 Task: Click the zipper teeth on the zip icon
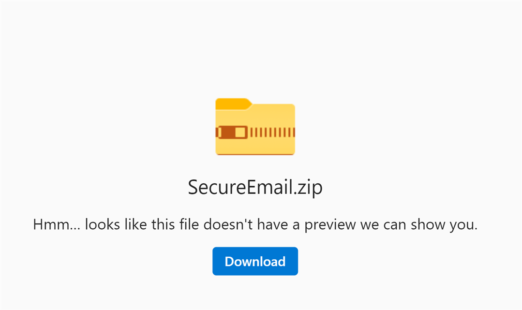point(272,132)
